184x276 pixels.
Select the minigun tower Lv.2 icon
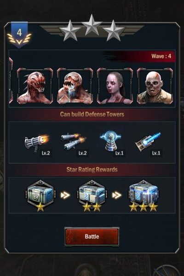pos(37,143)
